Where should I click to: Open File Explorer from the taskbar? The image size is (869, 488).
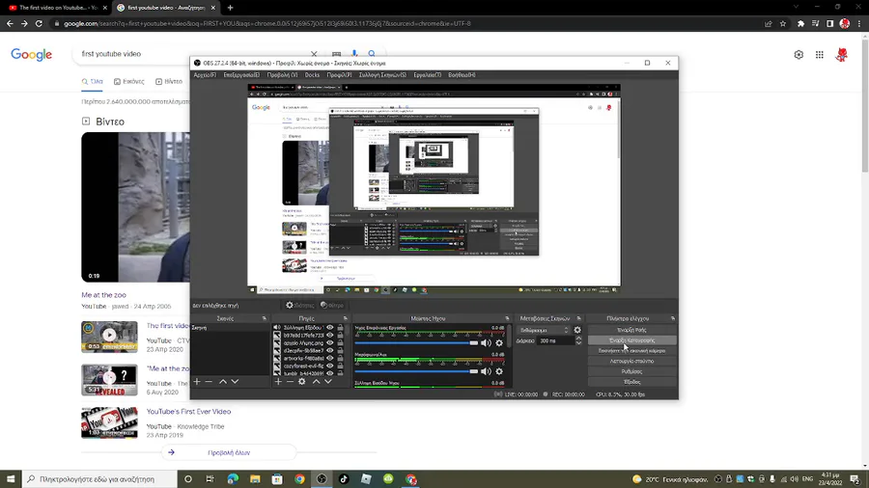point(255,479)
